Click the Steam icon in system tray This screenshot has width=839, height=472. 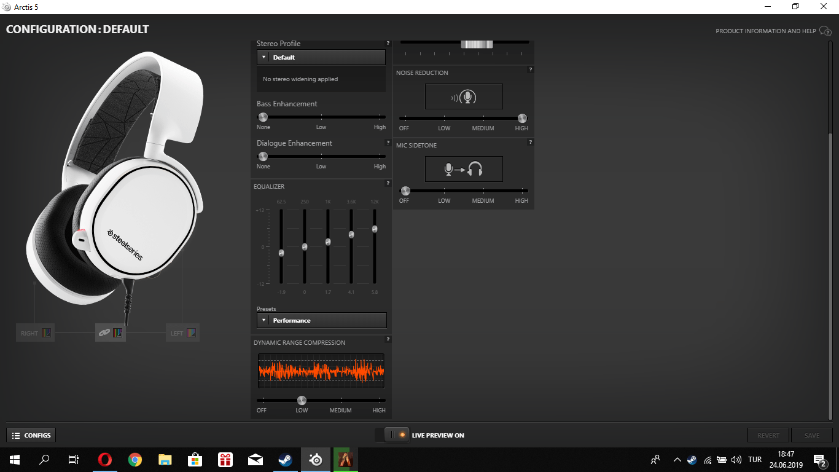[692, 459]
